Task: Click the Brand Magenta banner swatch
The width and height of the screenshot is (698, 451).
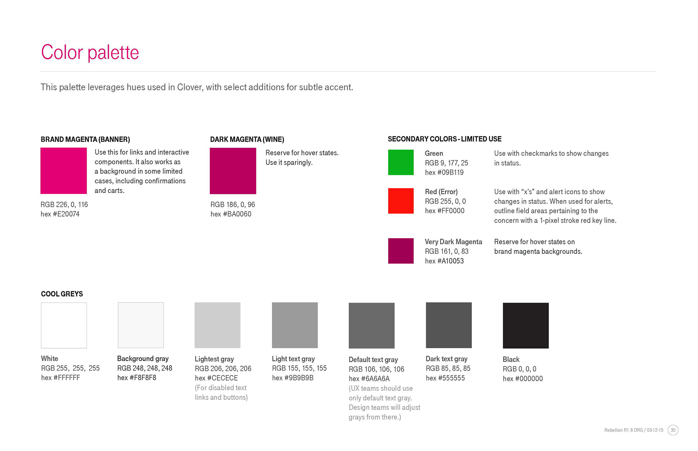Action: point(64,171)
